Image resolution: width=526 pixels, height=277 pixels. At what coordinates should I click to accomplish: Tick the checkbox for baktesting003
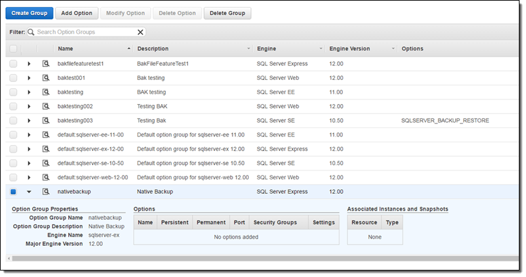(14, 120)
